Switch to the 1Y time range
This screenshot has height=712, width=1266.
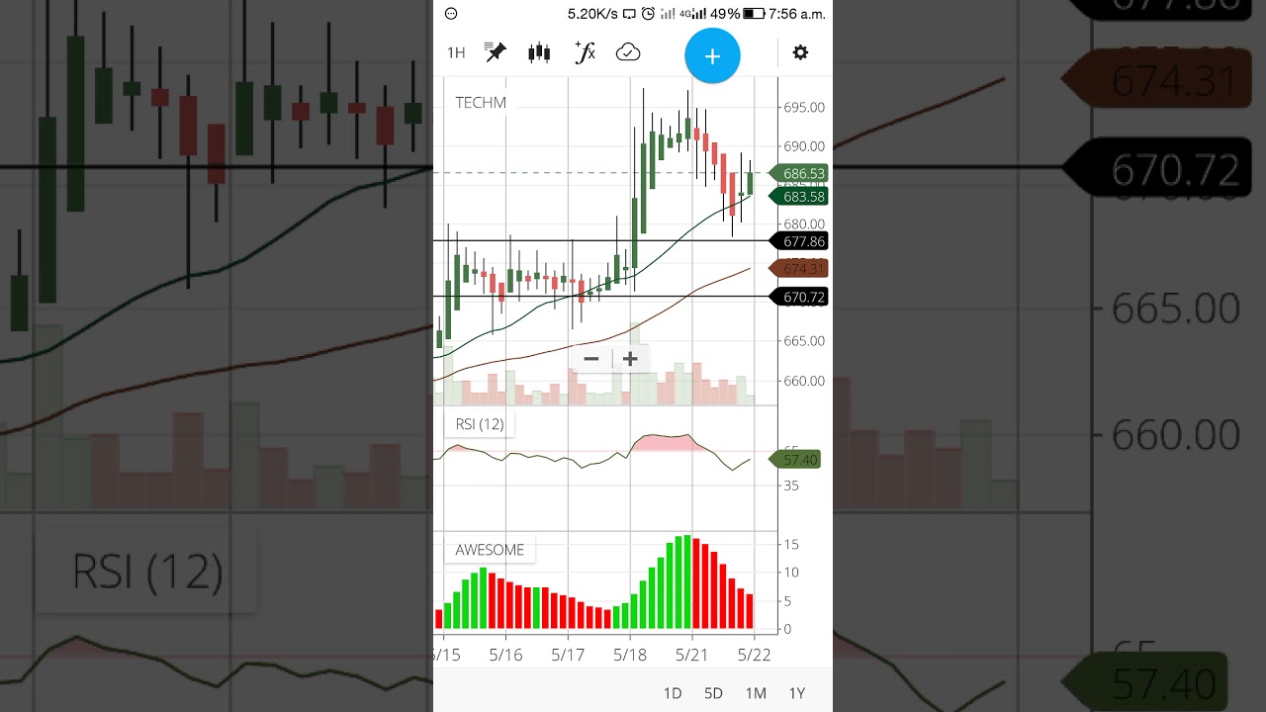click(797, 693)
